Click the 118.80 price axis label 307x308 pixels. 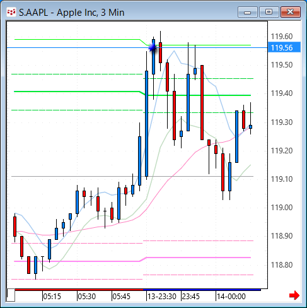coord(282,265)
